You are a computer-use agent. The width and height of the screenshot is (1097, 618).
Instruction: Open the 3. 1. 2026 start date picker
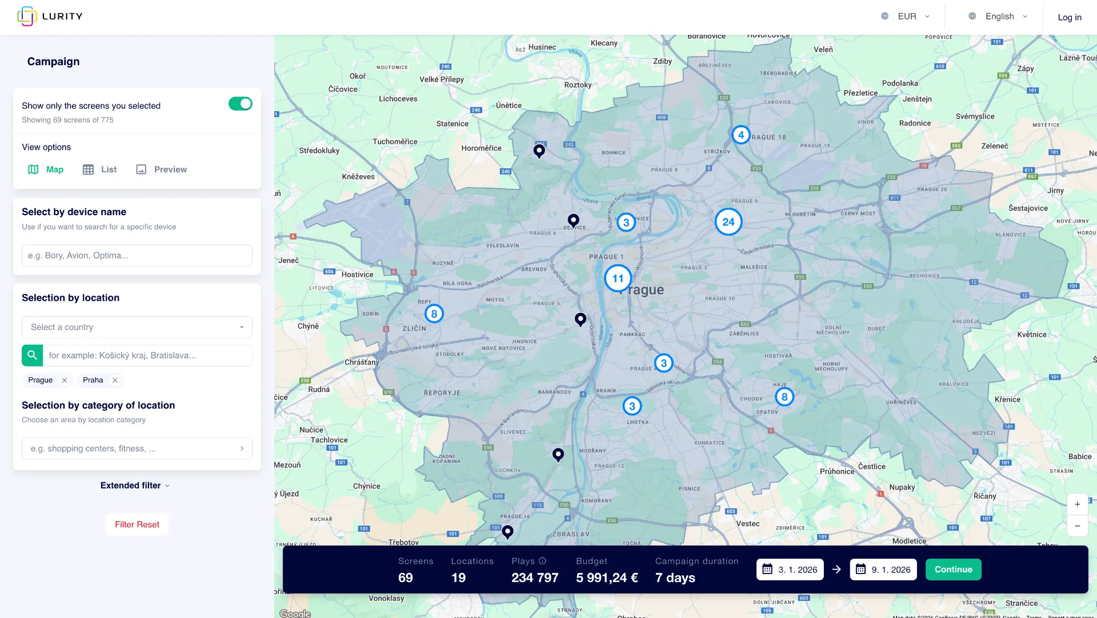[x=790, y=569]
